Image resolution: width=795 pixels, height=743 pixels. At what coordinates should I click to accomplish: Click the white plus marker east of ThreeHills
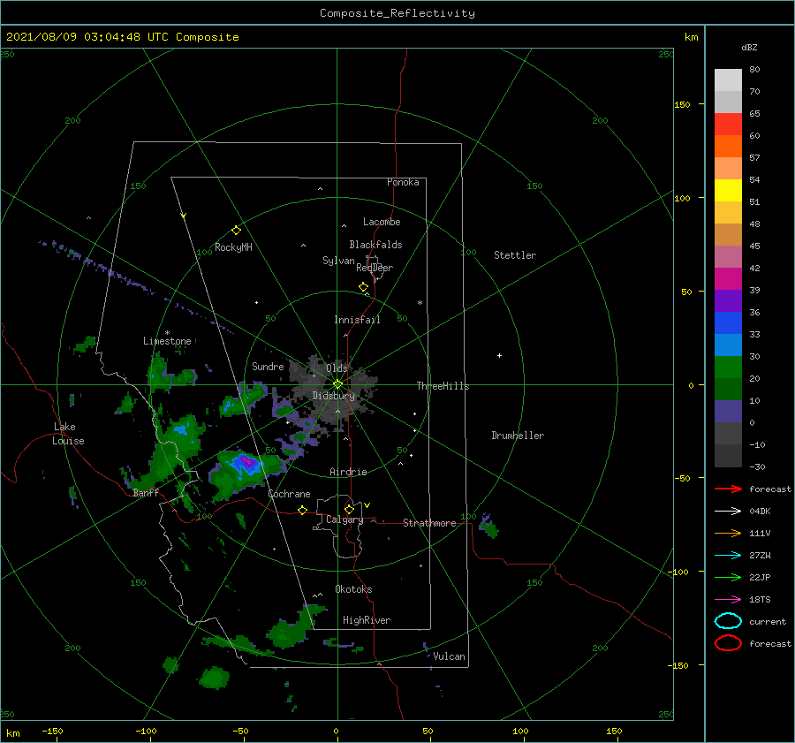(x=499, y=355)
